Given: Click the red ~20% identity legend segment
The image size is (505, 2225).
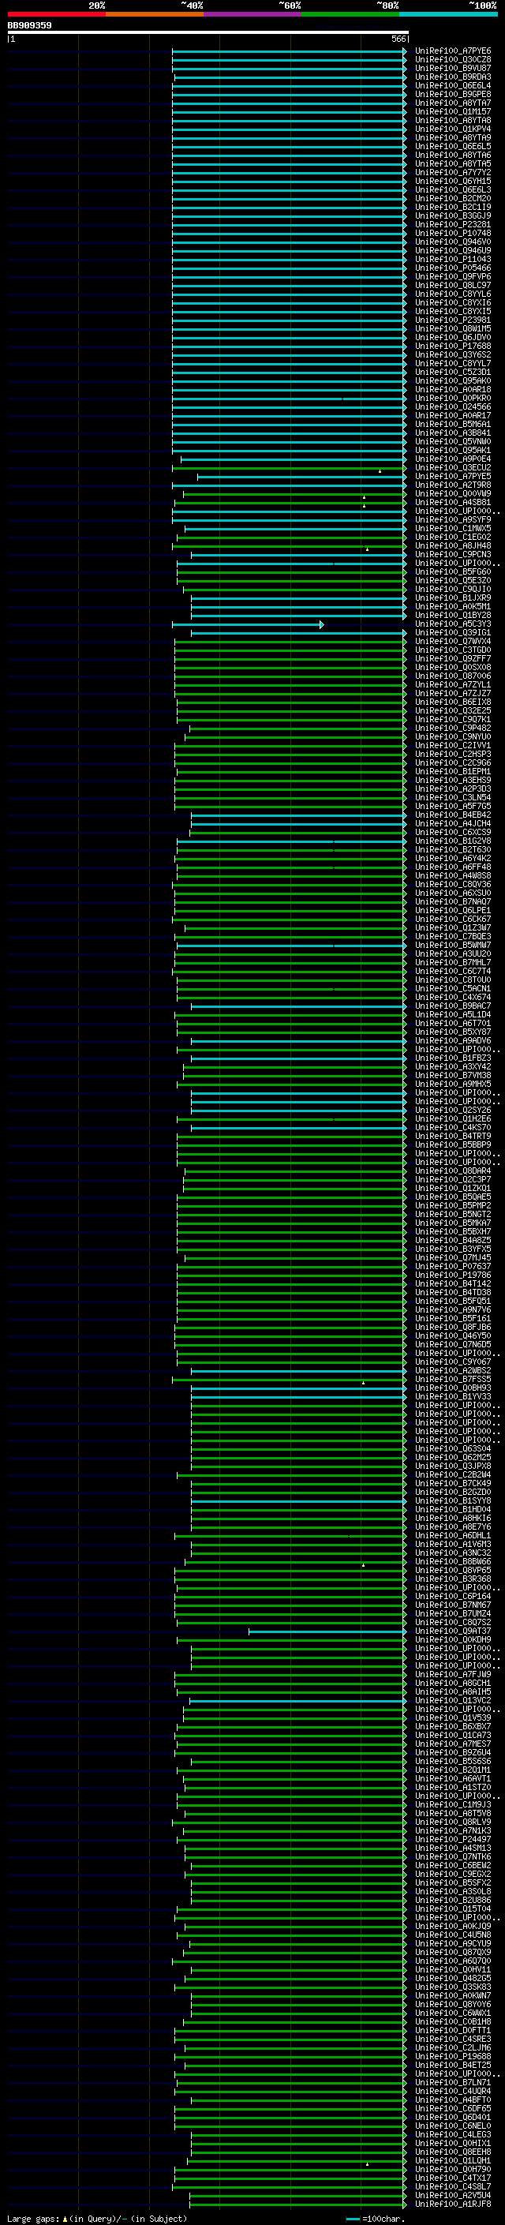Looking at the screenshot, I should coord(56,14).
